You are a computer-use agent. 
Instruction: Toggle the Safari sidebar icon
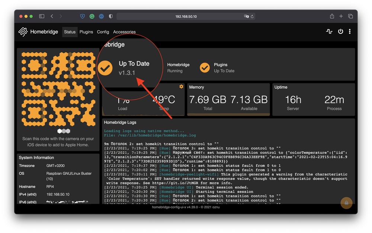point(42,16)
